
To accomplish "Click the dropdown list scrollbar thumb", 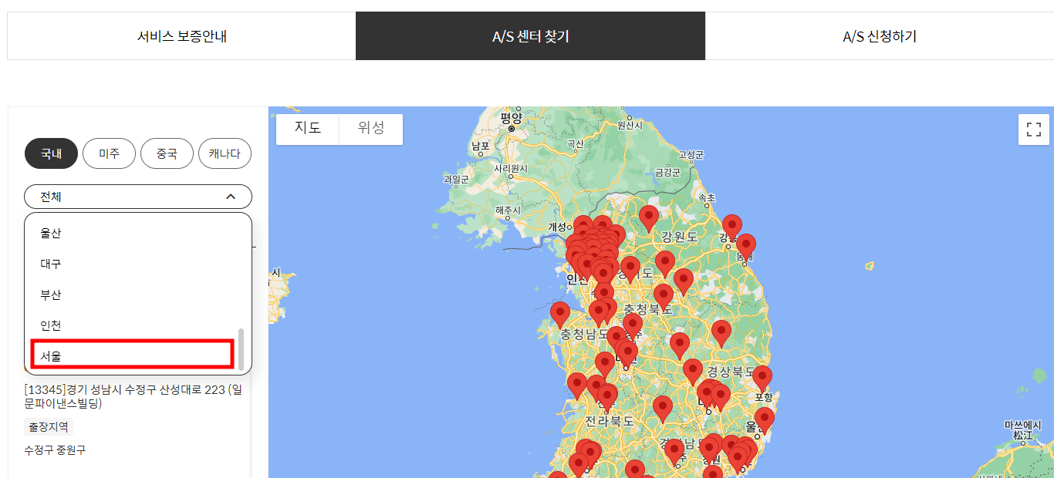I will point(242,349).
